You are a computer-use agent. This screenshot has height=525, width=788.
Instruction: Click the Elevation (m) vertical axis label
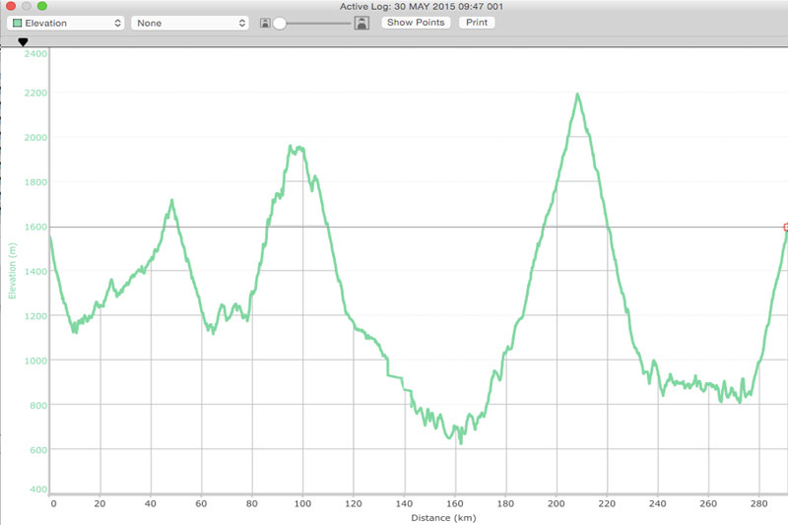[x=13, y=270]
